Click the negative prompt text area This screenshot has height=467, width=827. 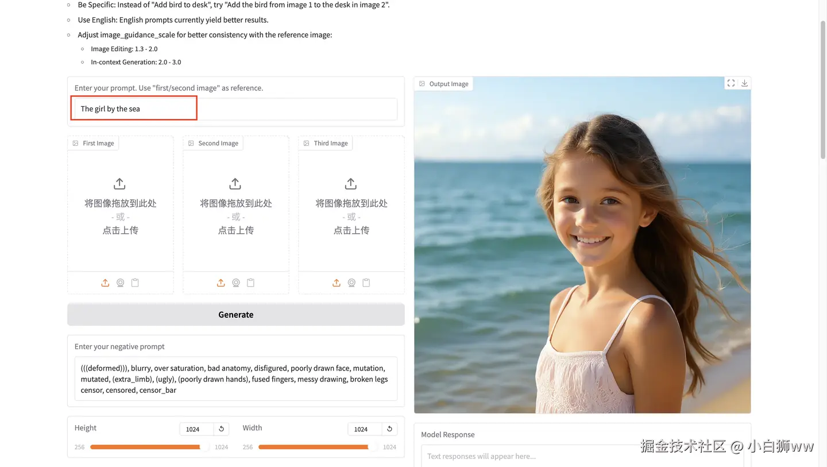pos(236,379)
